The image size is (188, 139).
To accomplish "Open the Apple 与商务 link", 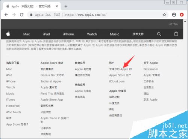I will [83, 91].
